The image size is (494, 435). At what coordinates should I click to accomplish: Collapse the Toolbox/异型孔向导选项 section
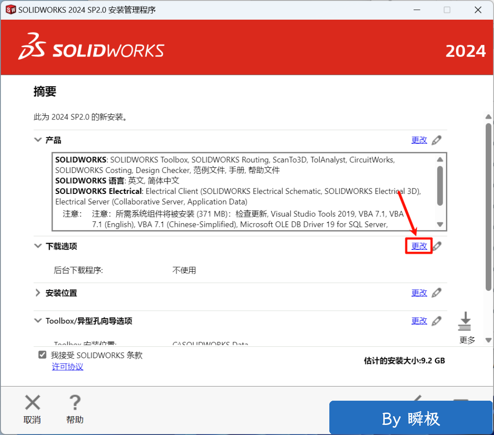tap(38, 321)
